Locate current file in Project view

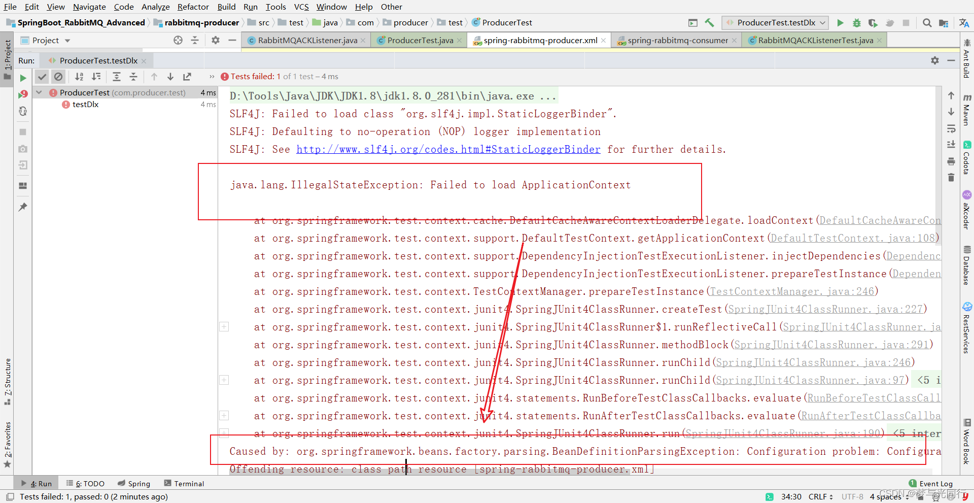click(178, 41)
